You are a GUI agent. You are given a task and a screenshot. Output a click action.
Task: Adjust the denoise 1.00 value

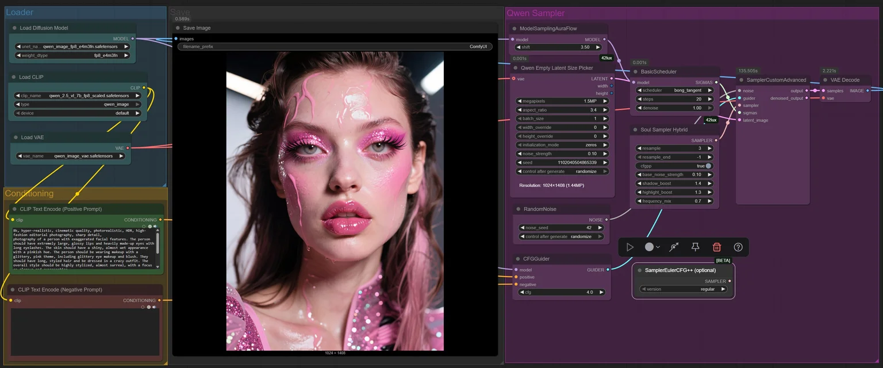pyautogui.click(x=675, y=108)
